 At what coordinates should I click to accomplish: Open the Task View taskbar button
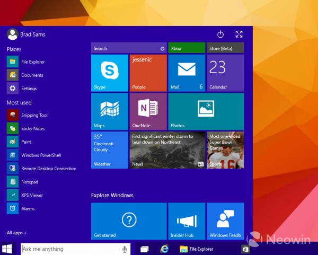pyautogui.click(x=144, y=249)
